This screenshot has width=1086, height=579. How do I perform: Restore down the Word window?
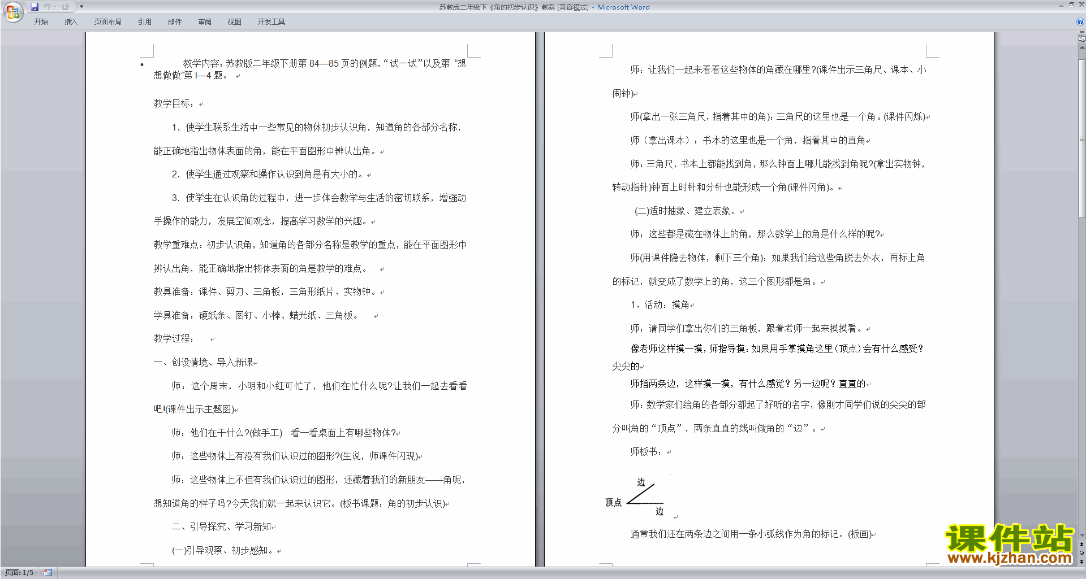[1071, 5]
